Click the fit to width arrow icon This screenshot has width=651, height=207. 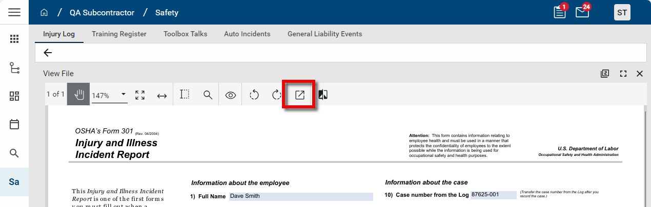point(162,96)
